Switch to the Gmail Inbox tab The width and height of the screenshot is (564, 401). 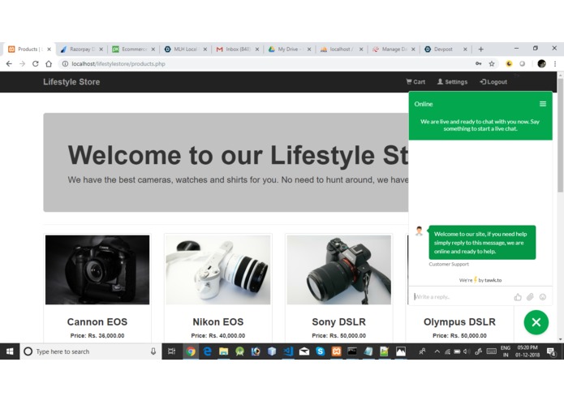pos(236,50)
